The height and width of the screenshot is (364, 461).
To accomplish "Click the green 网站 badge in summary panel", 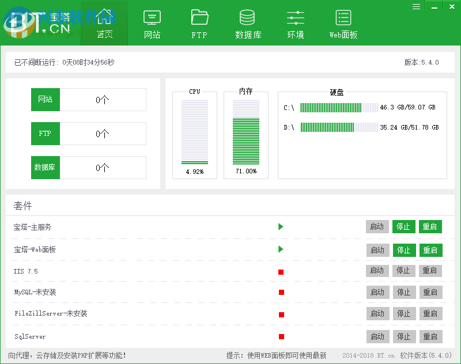I will click(46, 99).
